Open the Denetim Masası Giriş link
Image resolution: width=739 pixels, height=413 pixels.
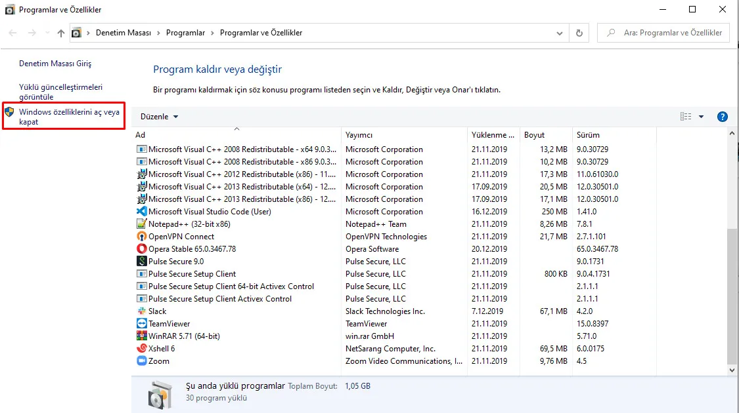click(x=55, y=64)
